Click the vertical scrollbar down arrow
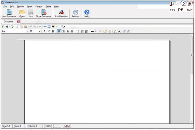The width and height of the screenshot is (195, 130). [192, 122]
